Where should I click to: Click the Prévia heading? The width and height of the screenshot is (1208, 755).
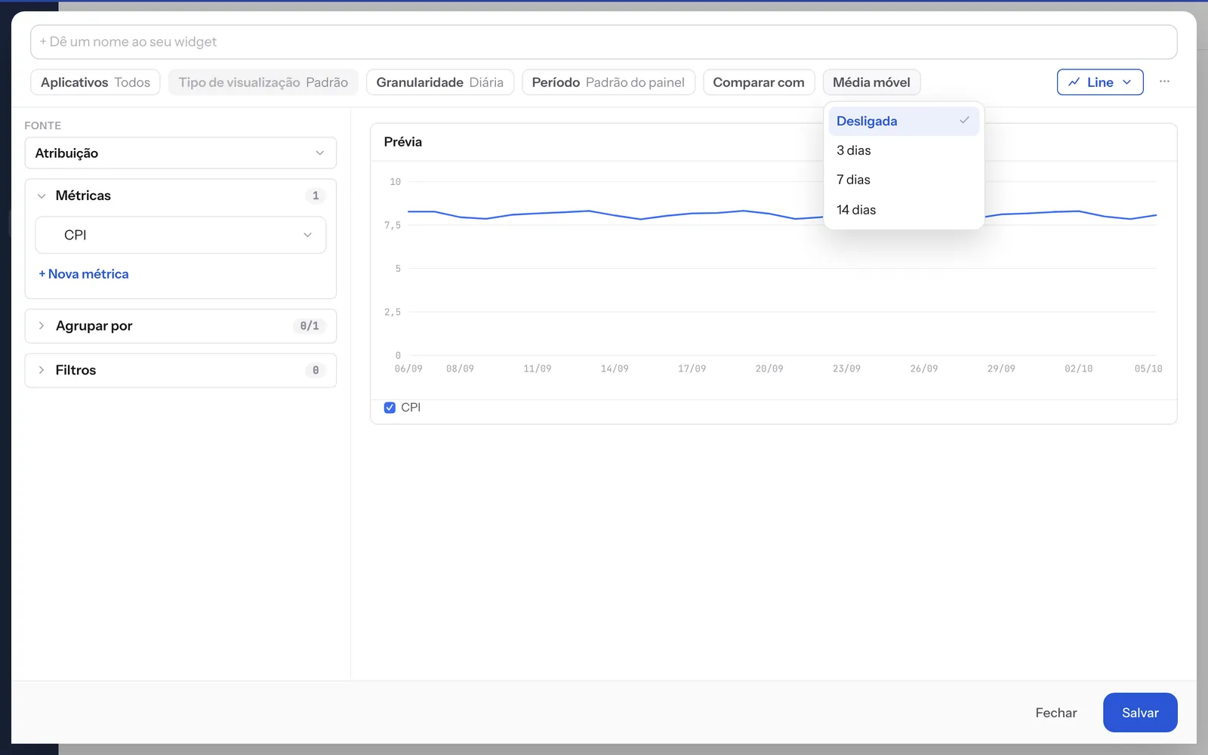click(x=403, y=142)
